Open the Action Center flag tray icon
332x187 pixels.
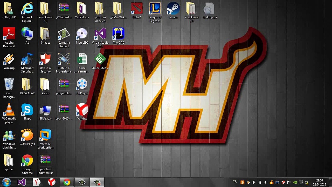pos(289,182)
